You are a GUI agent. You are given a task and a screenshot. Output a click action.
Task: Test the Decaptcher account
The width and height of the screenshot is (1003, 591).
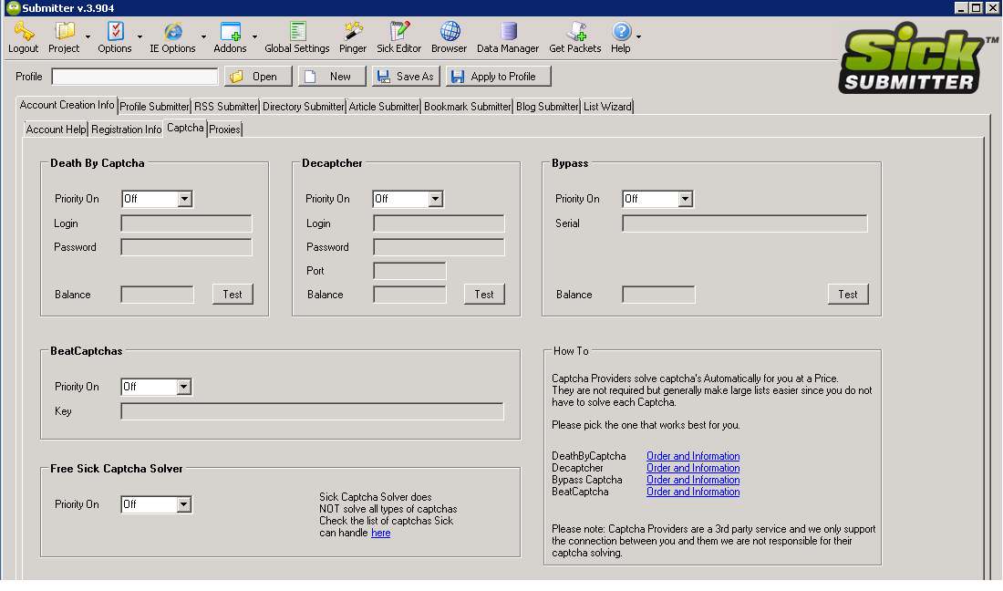pyautogui.click(x=483, y=295)
